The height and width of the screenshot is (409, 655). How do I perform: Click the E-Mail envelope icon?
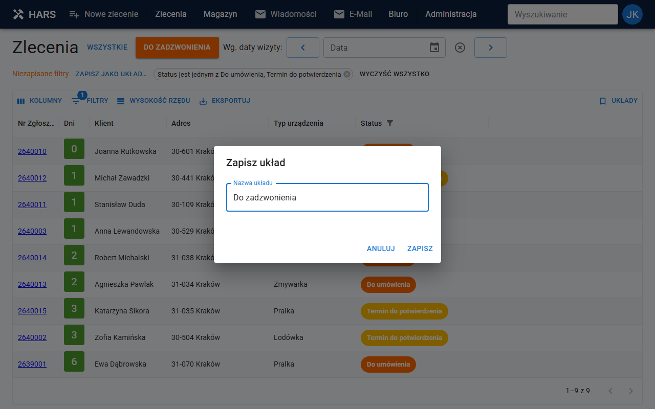pos(339,14)
